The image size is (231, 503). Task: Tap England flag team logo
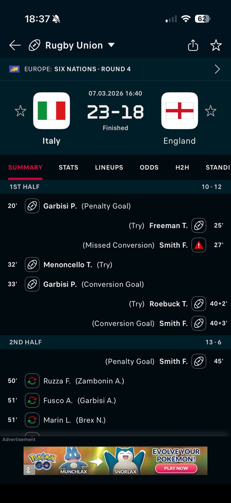coord(180,111)
